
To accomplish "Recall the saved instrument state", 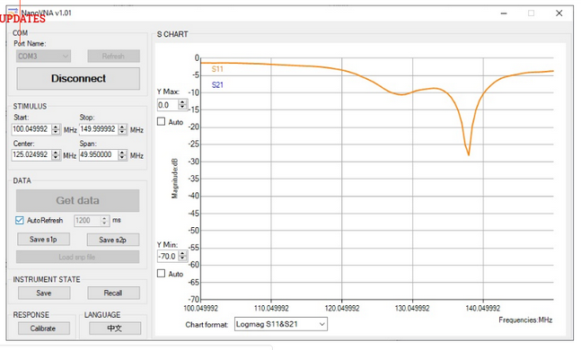I will point(113,293).
